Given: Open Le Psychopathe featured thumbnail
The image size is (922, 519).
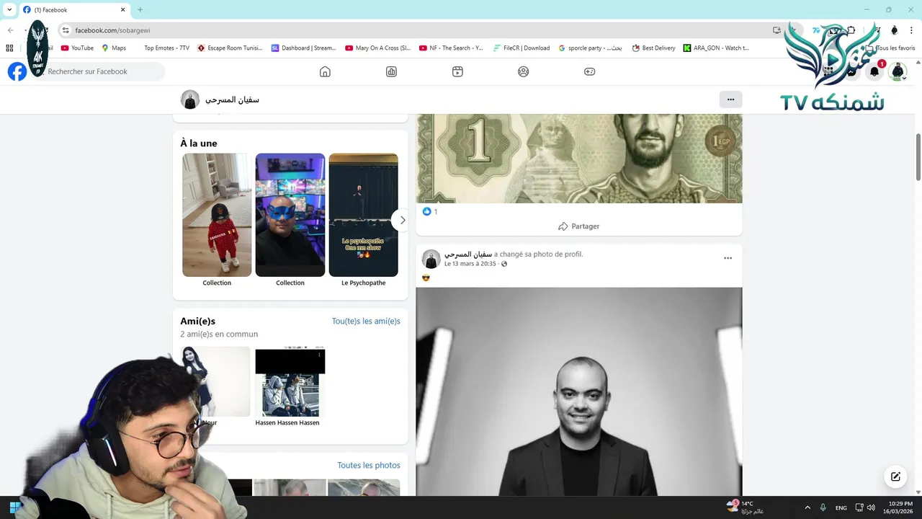Looking at the screenshot, I should click(364, 215).
